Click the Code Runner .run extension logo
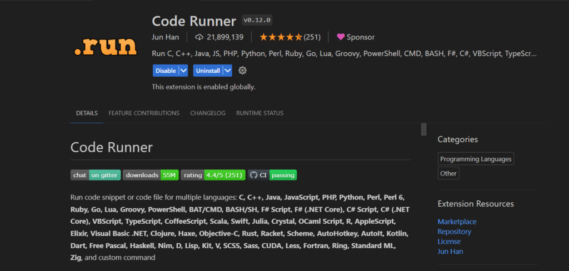This screenshot has height=271, width=569. (105, 46)
